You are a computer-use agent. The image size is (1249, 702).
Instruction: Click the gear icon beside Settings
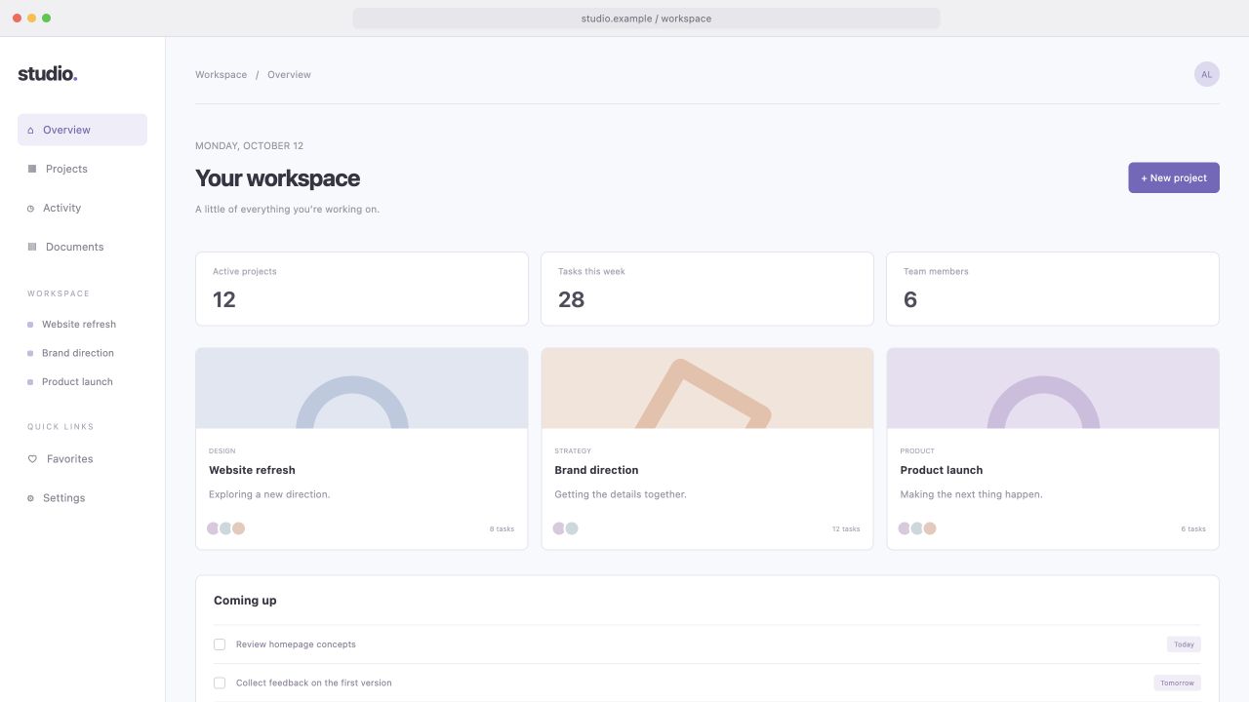tap(31, 498)
